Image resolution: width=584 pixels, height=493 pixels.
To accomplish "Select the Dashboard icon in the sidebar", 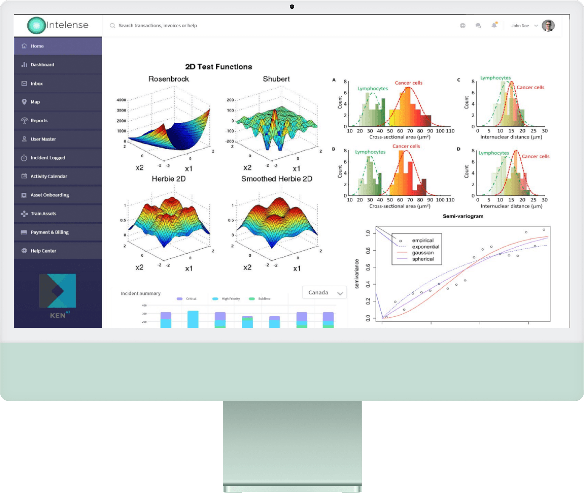I will pos(24,64).
